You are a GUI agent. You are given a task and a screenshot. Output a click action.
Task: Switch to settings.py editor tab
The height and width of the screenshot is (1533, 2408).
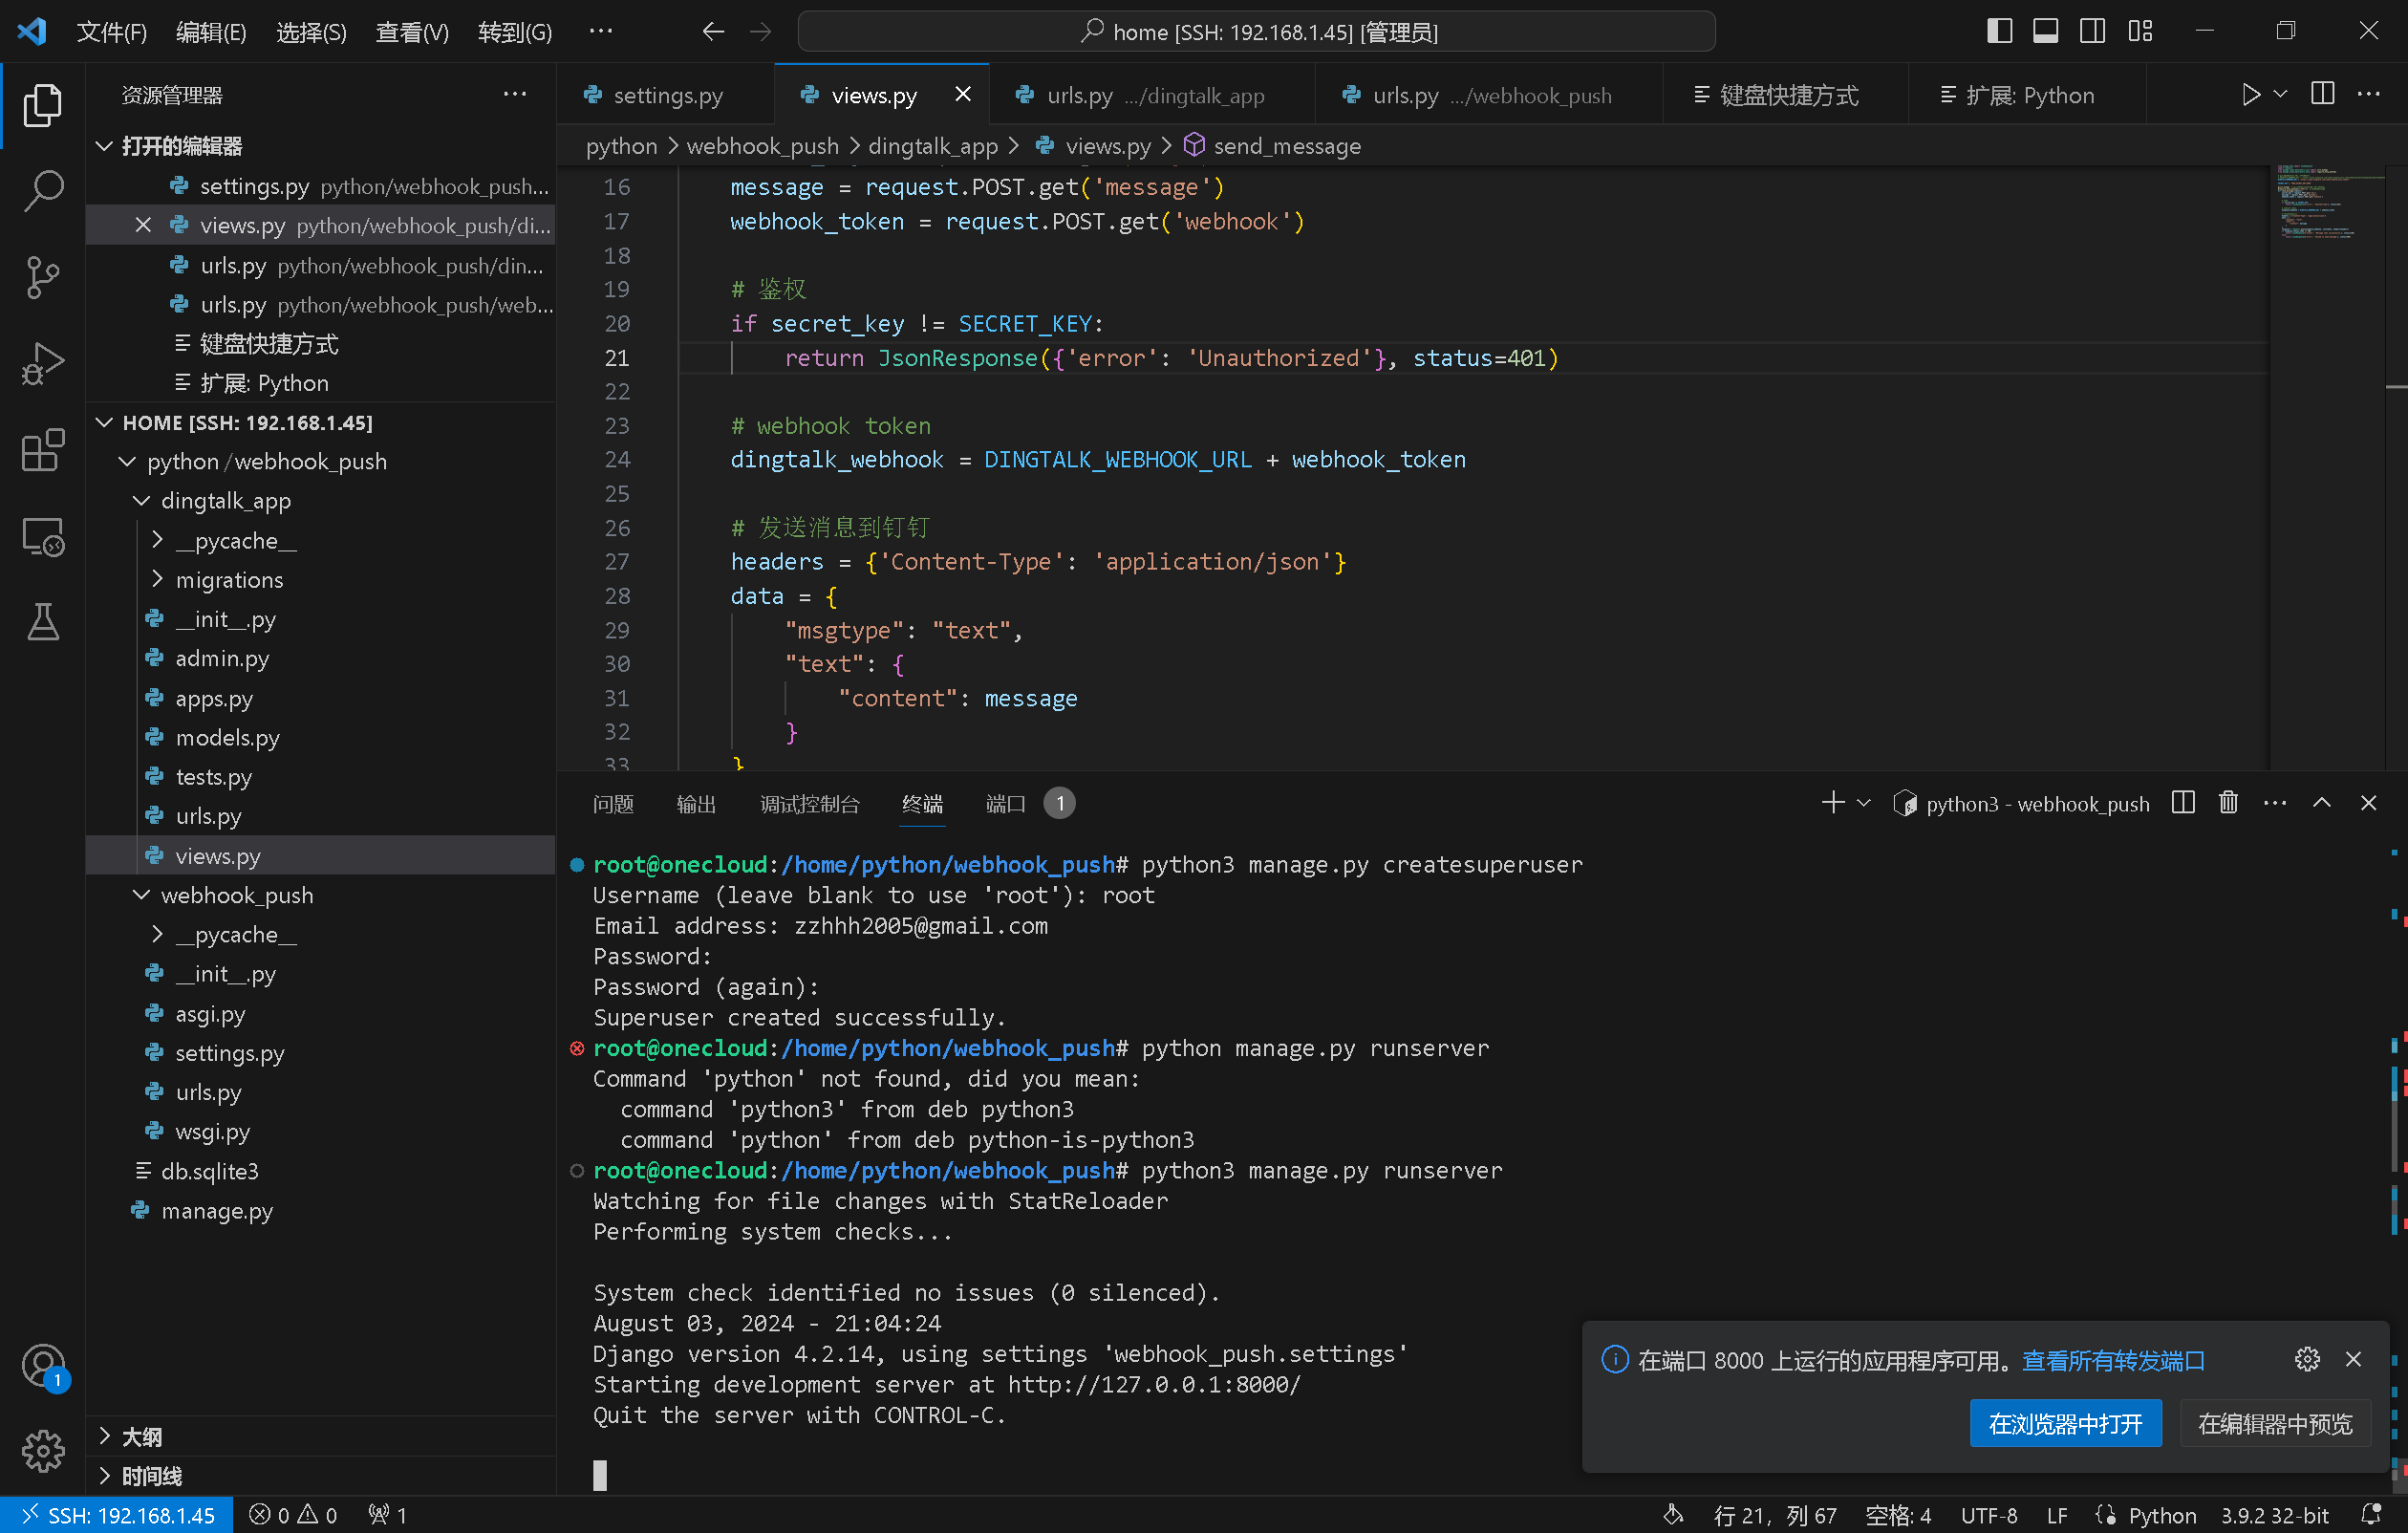(x=665, y=95)
